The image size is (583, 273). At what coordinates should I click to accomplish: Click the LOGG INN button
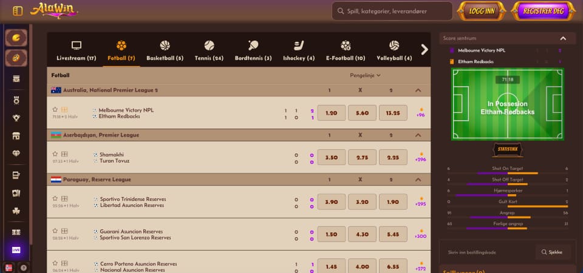coord(482,11)
